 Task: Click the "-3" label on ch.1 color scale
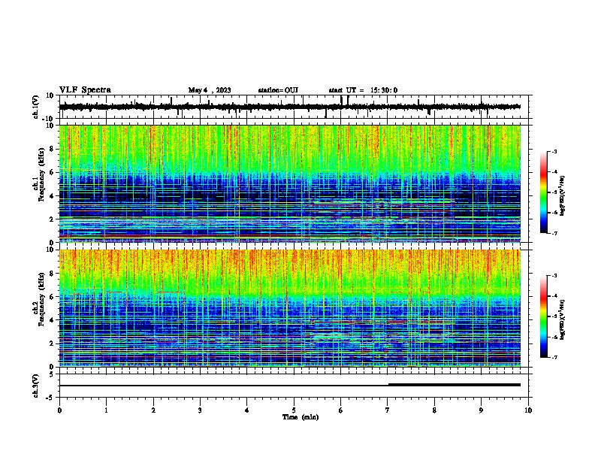point(554,151)
